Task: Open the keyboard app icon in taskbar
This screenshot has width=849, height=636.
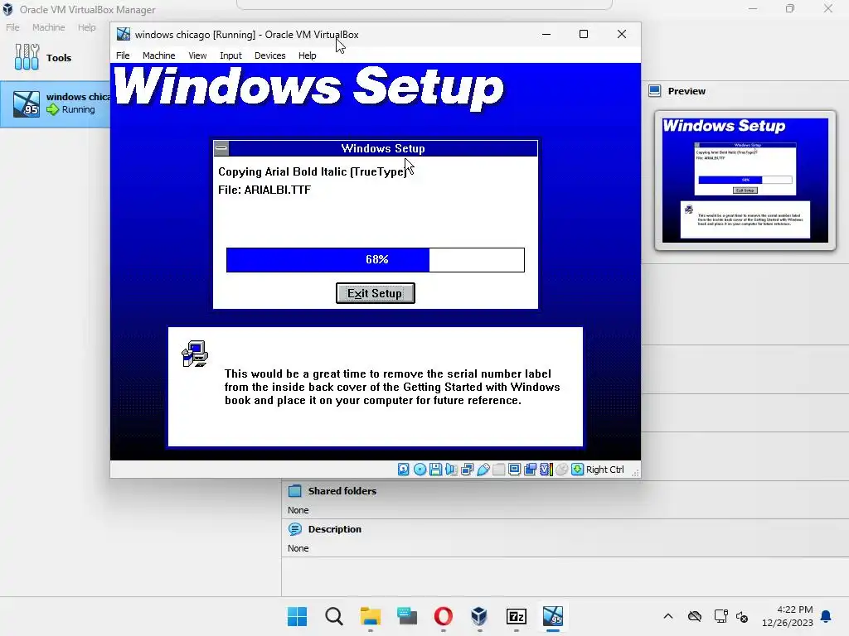Action: click(x=406, y=616)
